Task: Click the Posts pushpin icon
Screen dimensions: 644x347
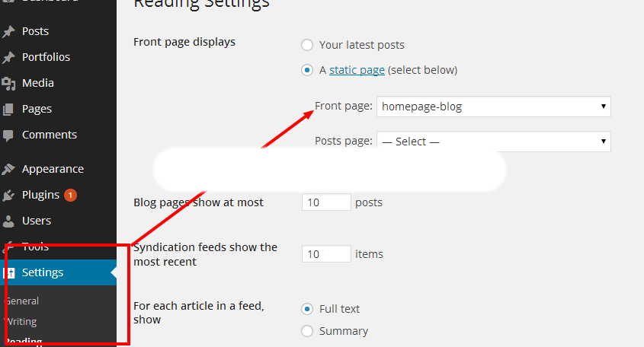Action: click(8, 32)
